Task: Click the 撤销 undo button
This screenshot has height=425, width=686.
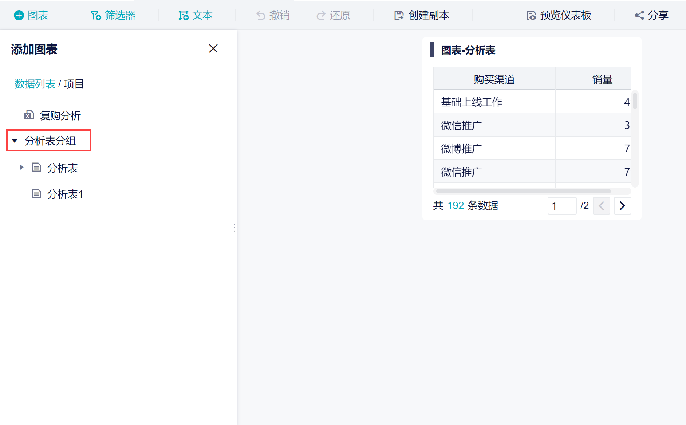Action: pos(273,15)
